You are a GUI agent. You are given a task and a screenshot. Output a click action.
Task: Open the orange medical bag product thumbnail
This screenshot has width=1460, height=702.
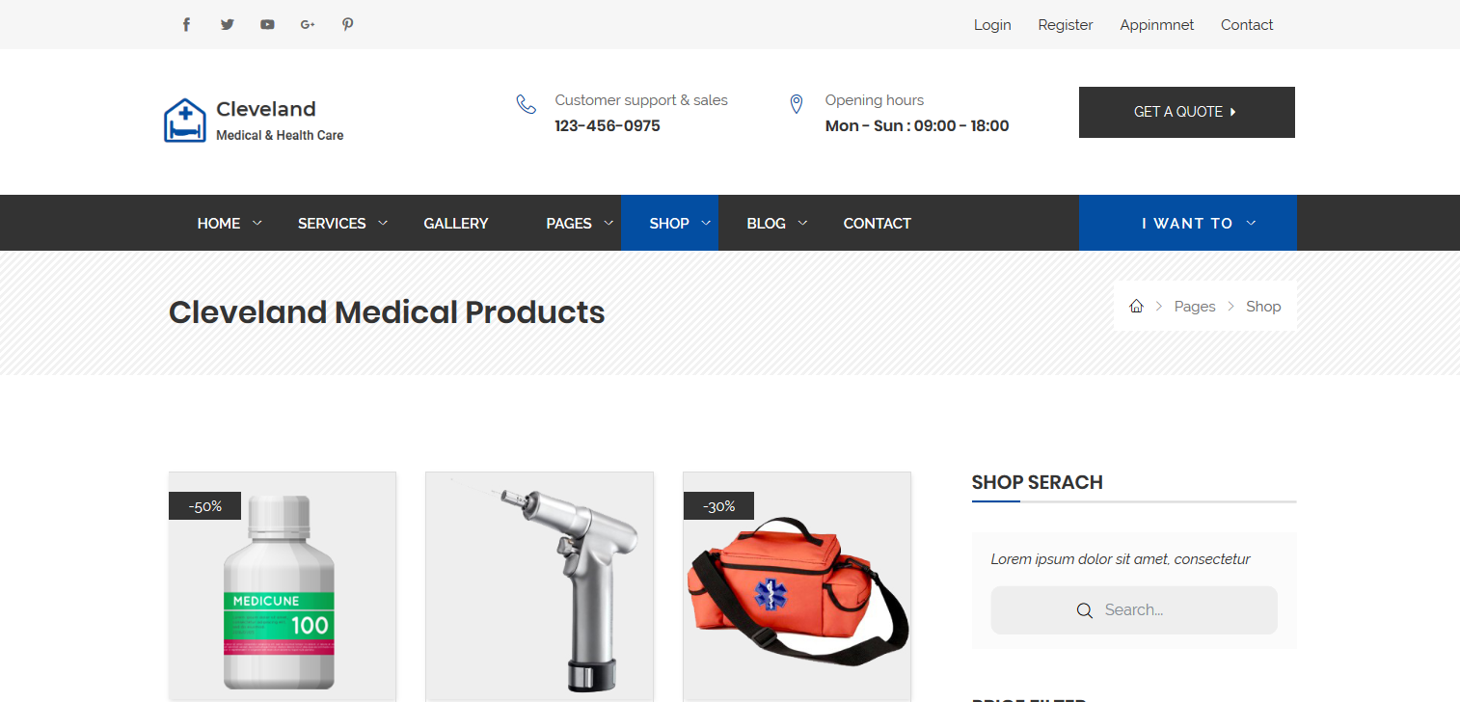797,586
